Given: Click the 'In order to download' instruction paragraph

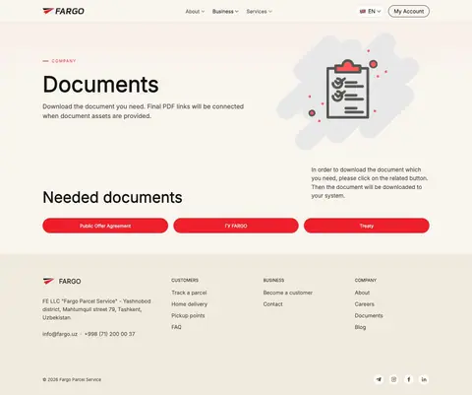Looking at the screenshot, I should click(370, 182).
